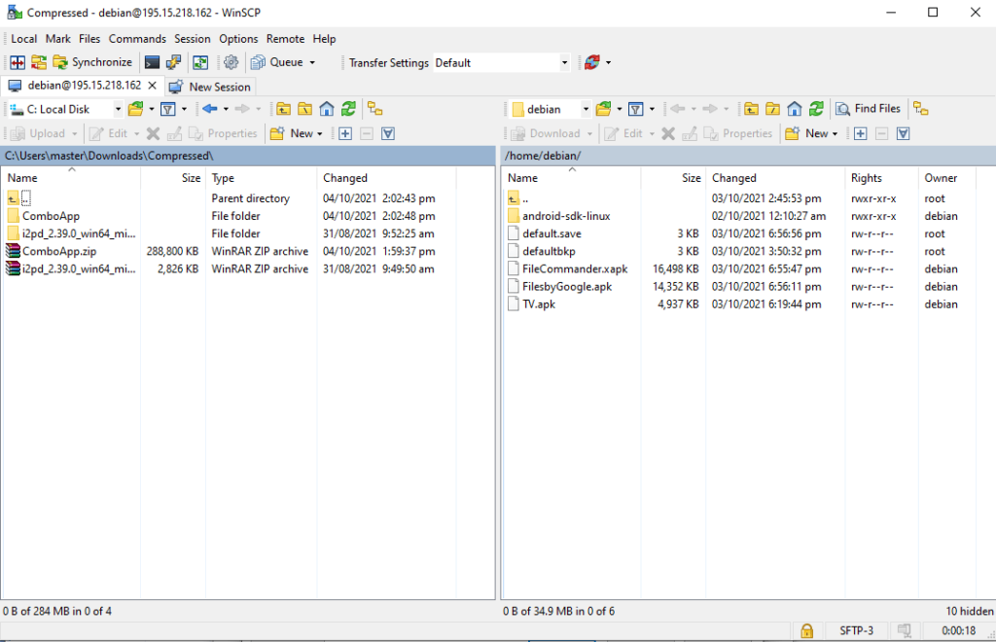Go to local home directory icon
Viewport: 996px width, 642px height.
327,109
